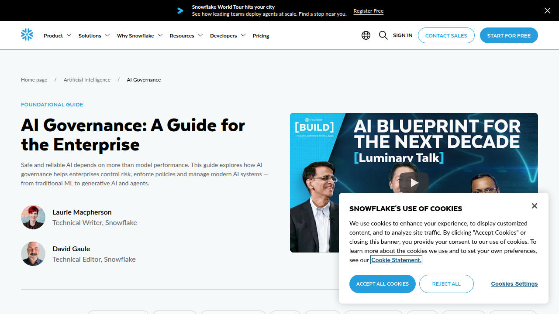This screenshot has height=314, width=559.
Task: Click ACCEPT ALL COOKIES
Action: 383,284
